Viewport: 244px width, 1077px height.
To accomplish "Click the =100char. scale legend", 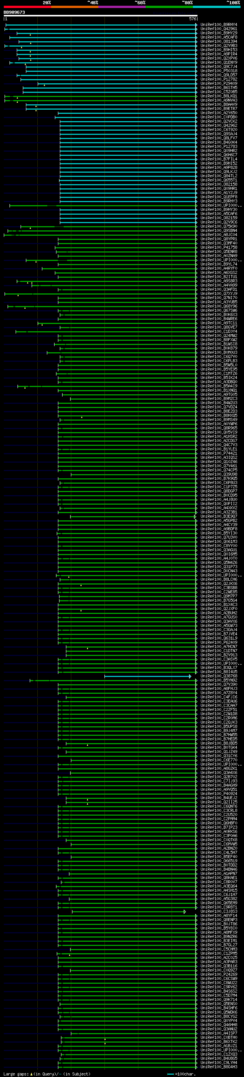I will (x=181, y=1074).
